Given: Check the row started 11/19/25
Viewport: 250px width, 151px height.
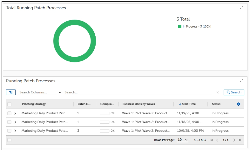Looking at the screenshot, I should pos(9,113).
